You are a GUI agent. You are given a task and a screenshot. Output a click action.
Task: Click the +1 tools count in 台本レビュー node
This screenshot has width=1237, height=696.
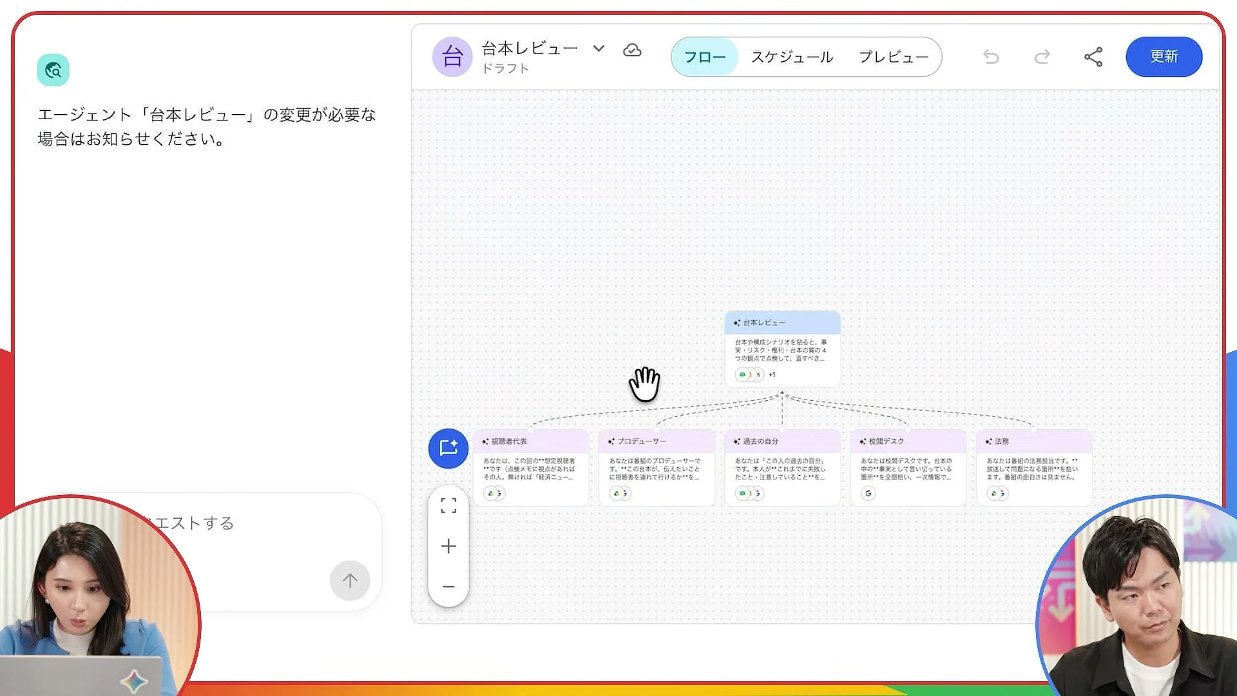point(772,374)
